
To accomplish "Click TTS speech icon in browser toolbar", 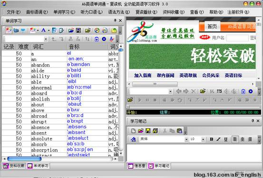I will click(219, 91).
